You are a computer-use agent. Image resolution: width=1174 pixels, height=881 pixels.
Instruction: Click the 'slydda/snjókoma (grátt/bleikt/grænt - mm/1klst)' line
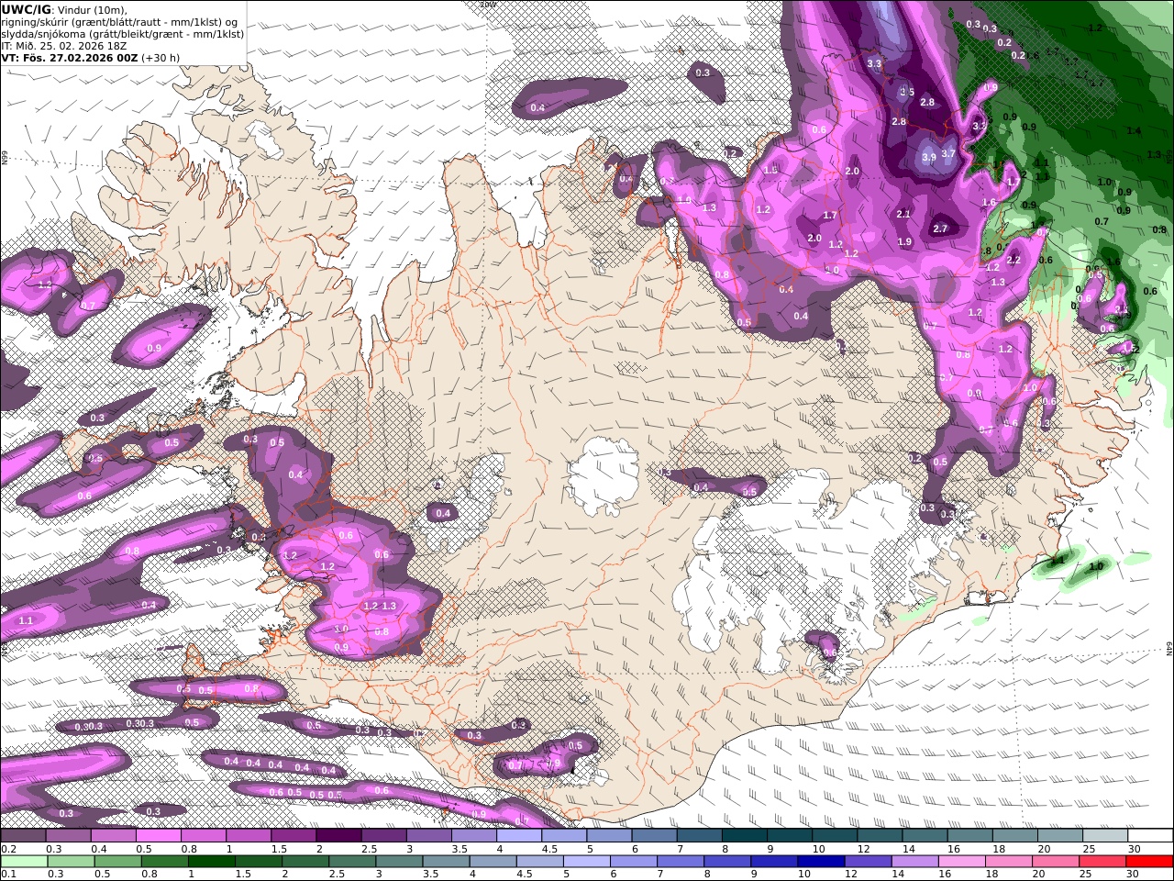coord(122,33)
